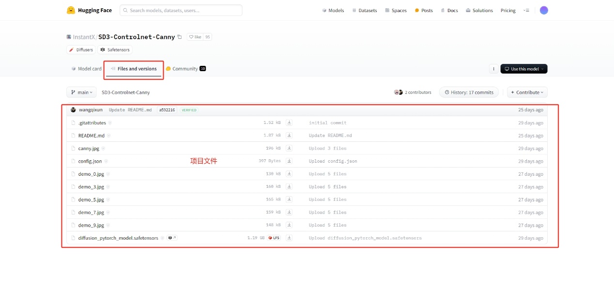Image resolution: width=614 pixels, height=305 pixels.
Task: Open the Community tab
Action: pyautogui.click(x=185, y=69)
